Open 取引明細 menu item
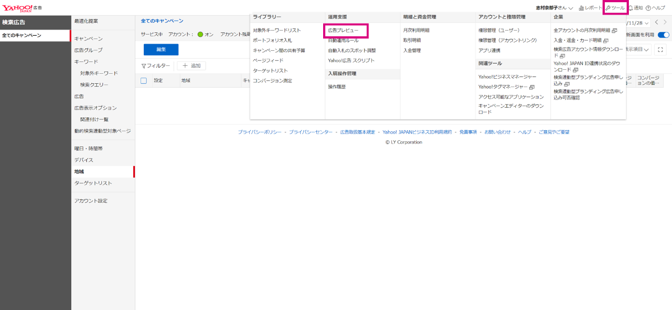 (x=412, y=40)
